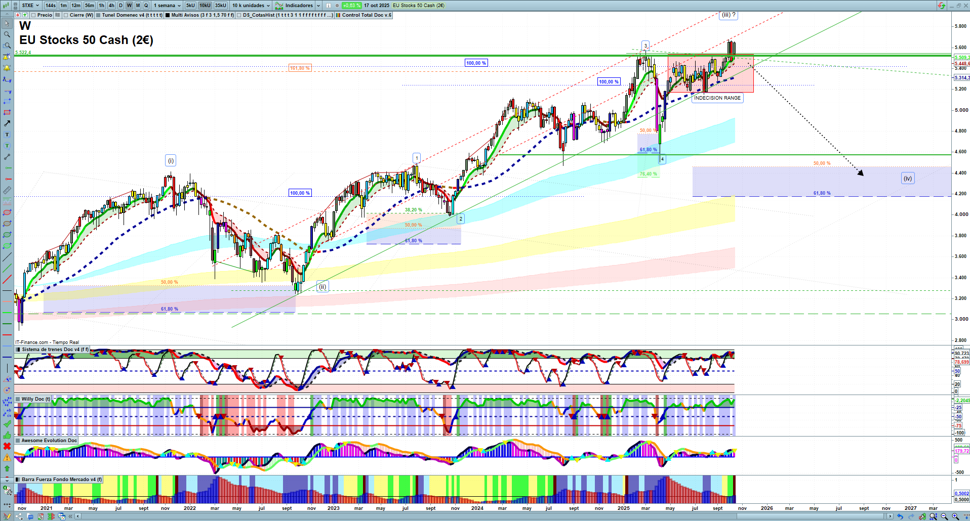Select the green checkmark marker tool
Screen dimensions: 970x521
coord(7,424)
